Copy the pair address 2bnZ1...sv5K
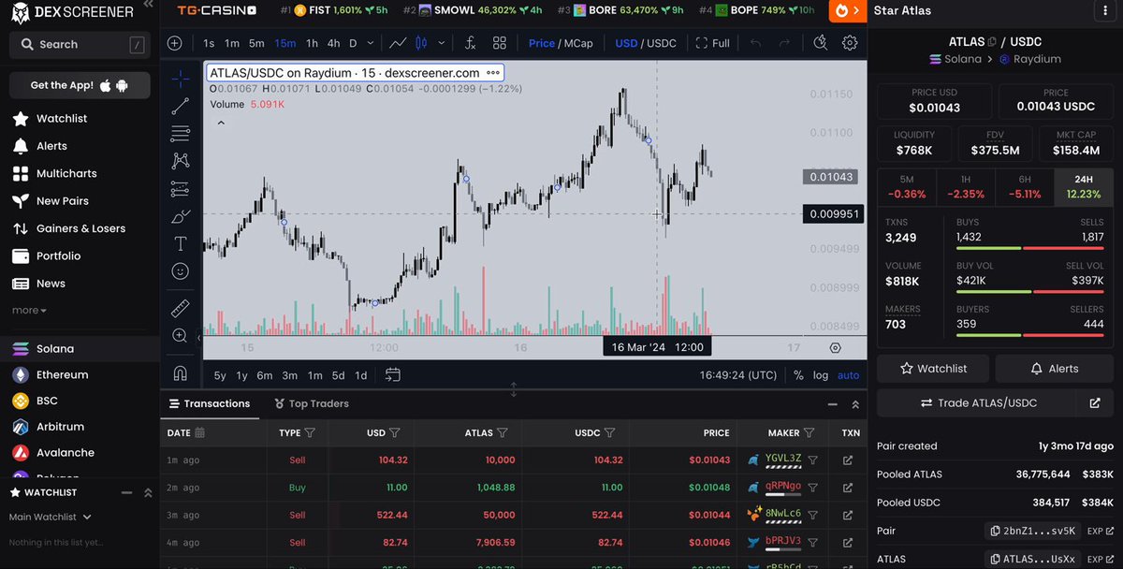This screenshot has height=569, width=1123. [x=1033, y=531]
